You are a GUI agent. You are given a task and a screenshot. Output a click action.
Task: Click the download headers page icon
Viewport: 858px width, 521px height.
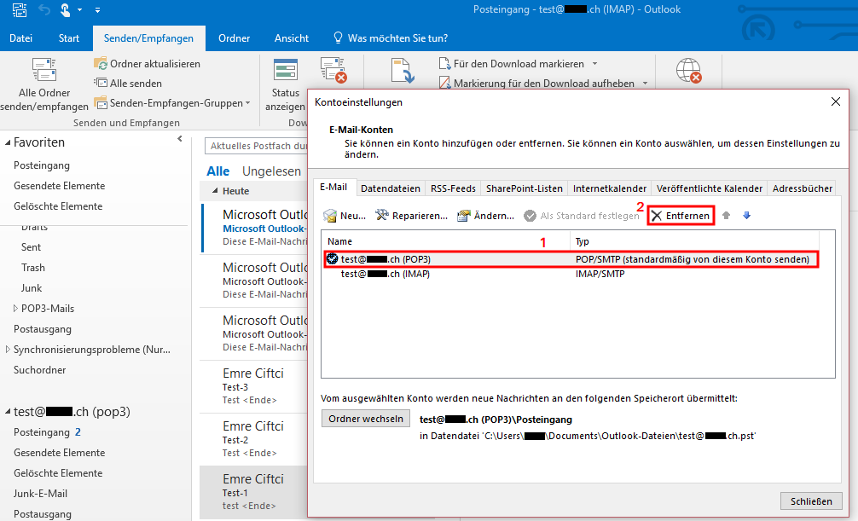tap(403, 71)
